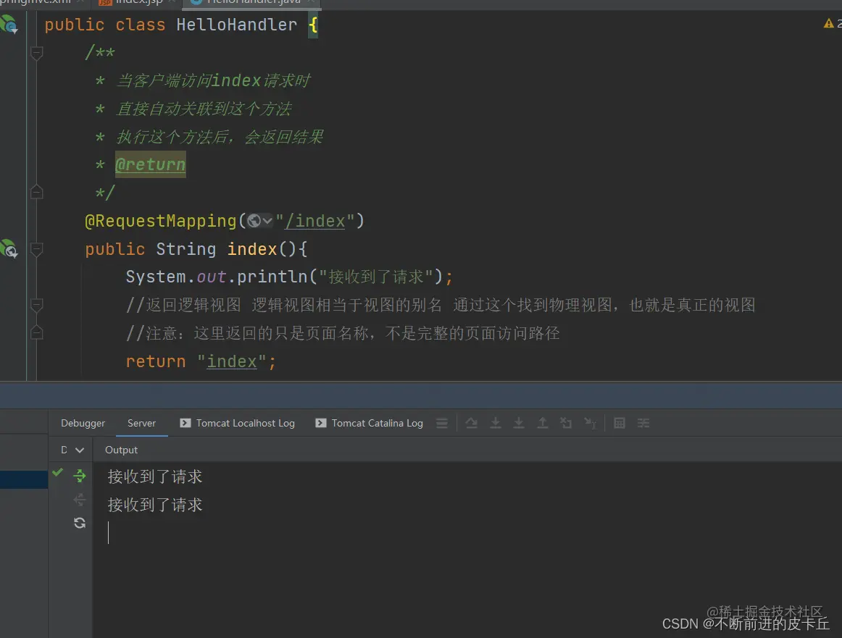Click the Refresh deployment icon
Screen dimensions: 842x638
[x=80, y=523]
